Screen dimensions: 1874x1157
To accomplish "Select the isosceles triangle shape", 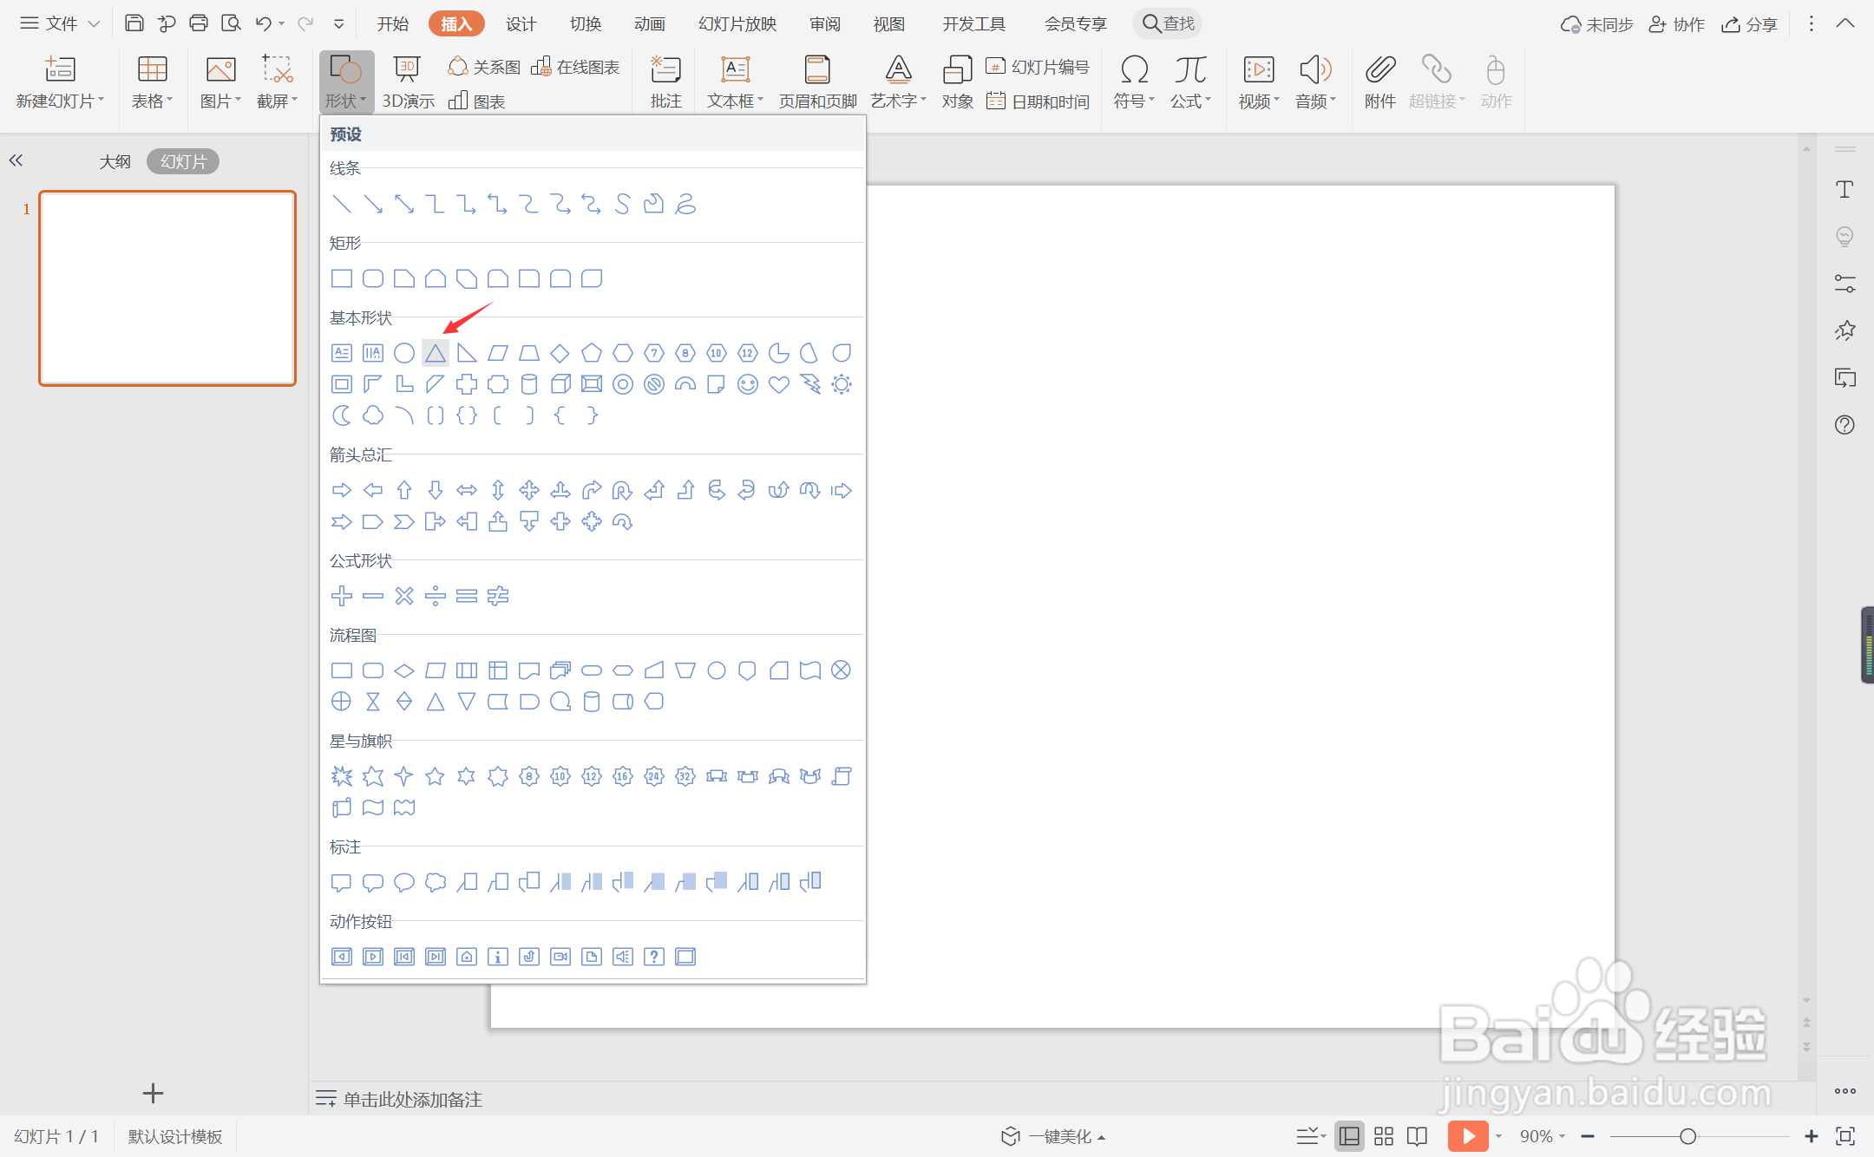I will coord(436,353).
